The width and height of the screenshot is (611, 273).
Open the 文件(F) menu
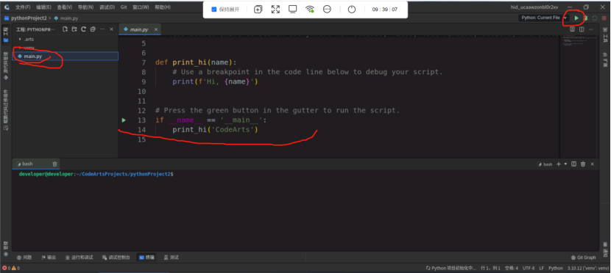coord(23,7)
